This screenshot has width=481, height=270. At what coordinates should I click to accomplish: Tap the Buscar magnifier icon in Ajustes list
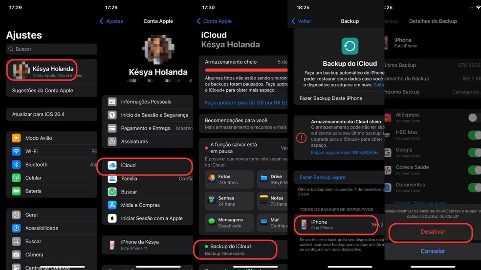[16, 241]
